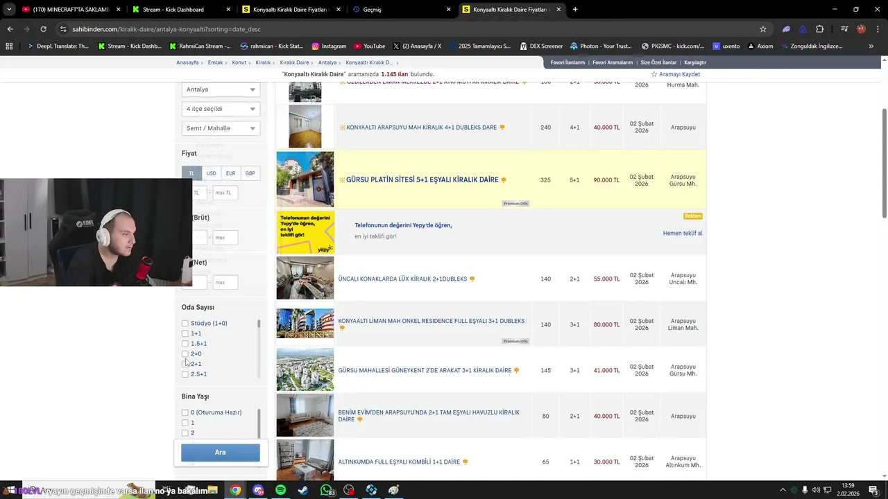The height and width of the screenshot is (499, 888).
Task: Open the Semt / Mahalle dropdown
Action: (221, 128)
